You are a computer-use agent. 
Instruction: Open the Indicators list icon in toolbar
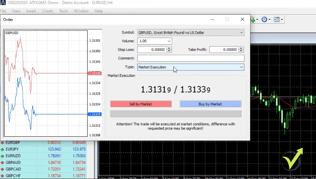coord(253,19)
